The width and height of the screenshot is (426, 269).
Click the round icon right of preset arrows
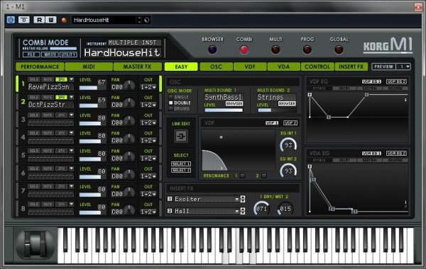[x=147, y=20]
